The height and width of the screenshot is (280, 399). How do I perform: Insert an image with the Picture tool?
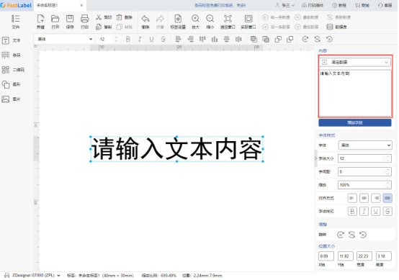[x=12, y=99]
